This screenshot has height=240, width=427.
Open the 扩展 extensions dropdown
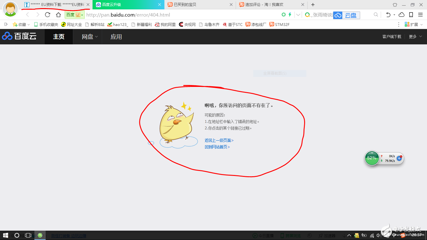tap(413, 24)
